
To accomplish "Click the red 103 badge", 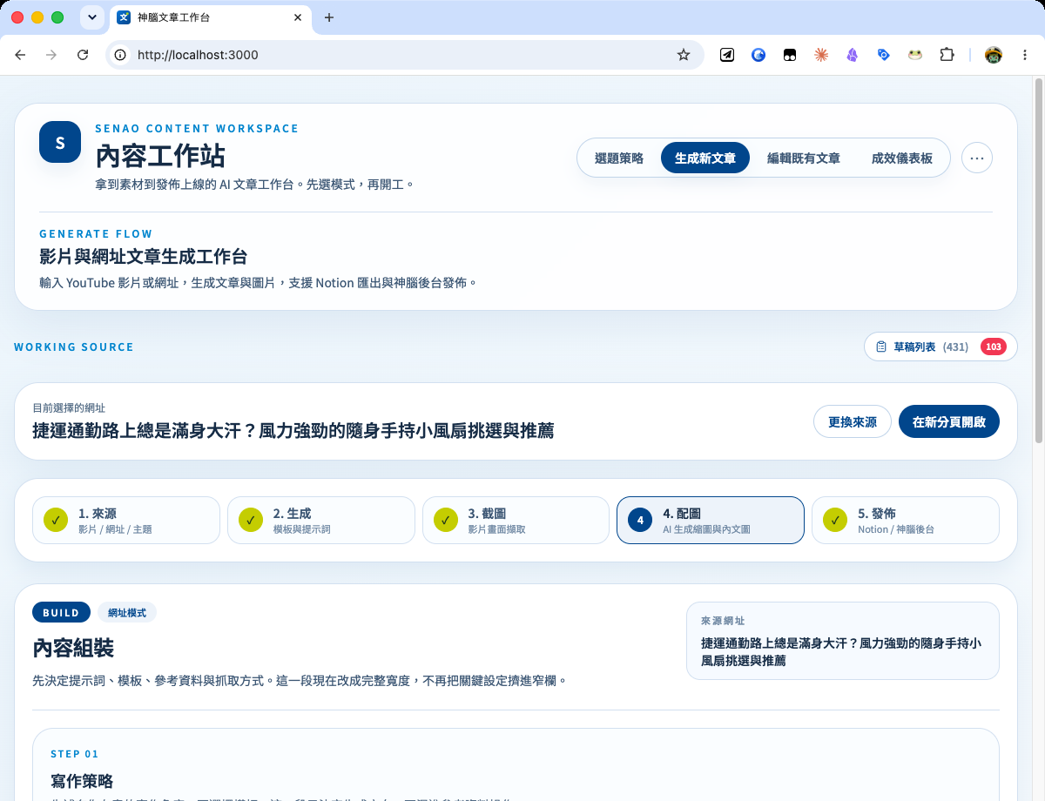I will tap(994, 347).
